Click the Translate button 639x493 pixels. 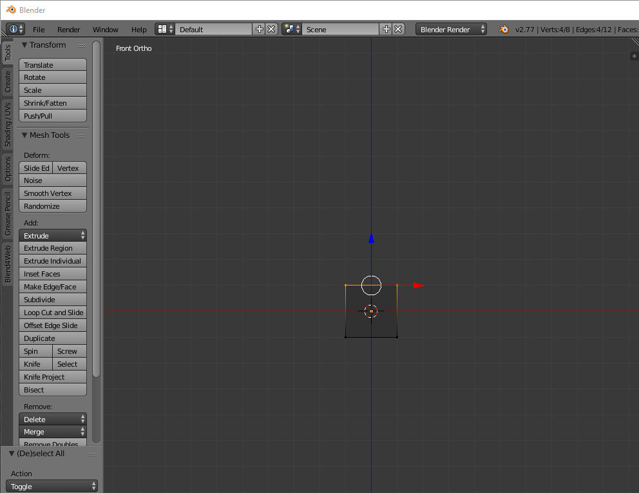tap(53, 65)
